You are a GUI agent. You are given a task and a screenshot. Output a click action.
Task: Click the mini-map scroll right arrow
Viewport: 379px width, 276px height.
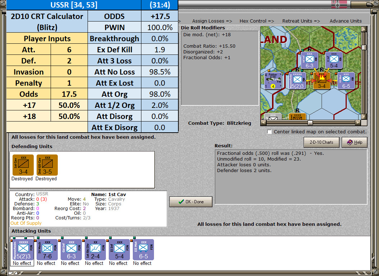click(x=358, y=123)
